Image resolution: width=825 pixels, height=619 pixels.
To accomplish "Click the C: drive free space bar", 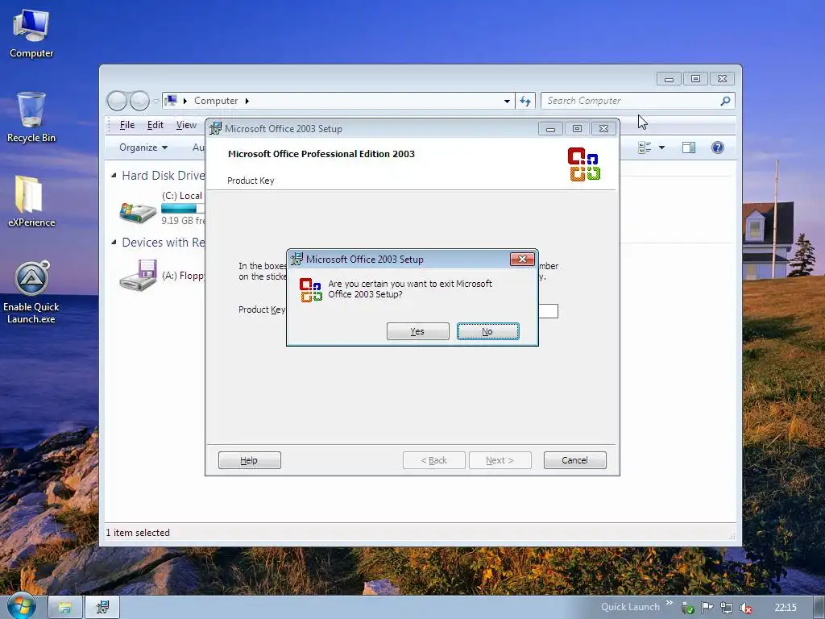I will pyautogui.click(x=182, y=209).
